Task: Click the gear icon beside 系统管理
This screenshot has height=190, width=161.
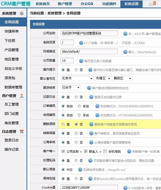Action: [22, 13]
